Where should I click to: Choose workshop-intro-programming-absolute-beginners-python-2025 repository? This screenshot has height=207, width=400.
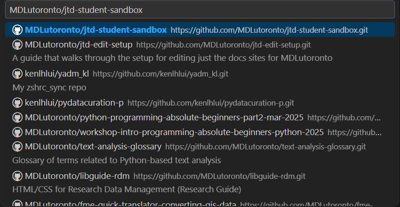click(x=174, y=132)
